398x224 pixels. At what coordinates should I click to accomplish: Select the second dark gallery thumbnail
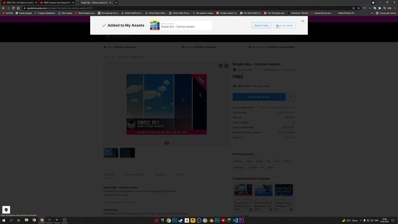[x=127, y=152]
